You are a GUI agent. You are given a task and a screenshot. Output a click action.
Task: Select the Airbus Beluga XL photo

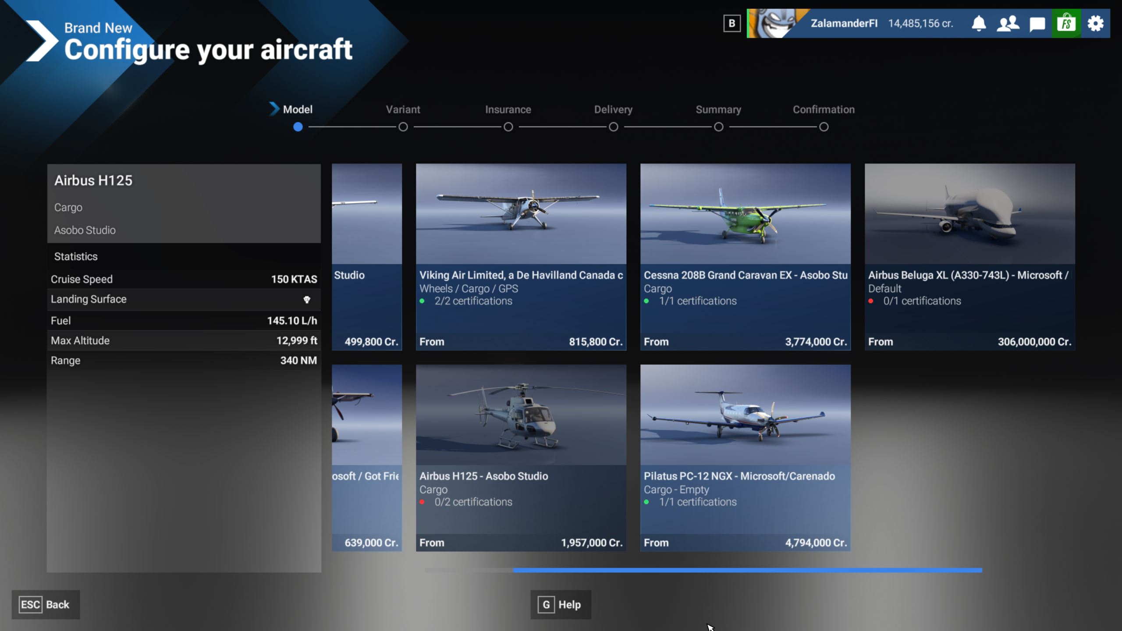970,214
